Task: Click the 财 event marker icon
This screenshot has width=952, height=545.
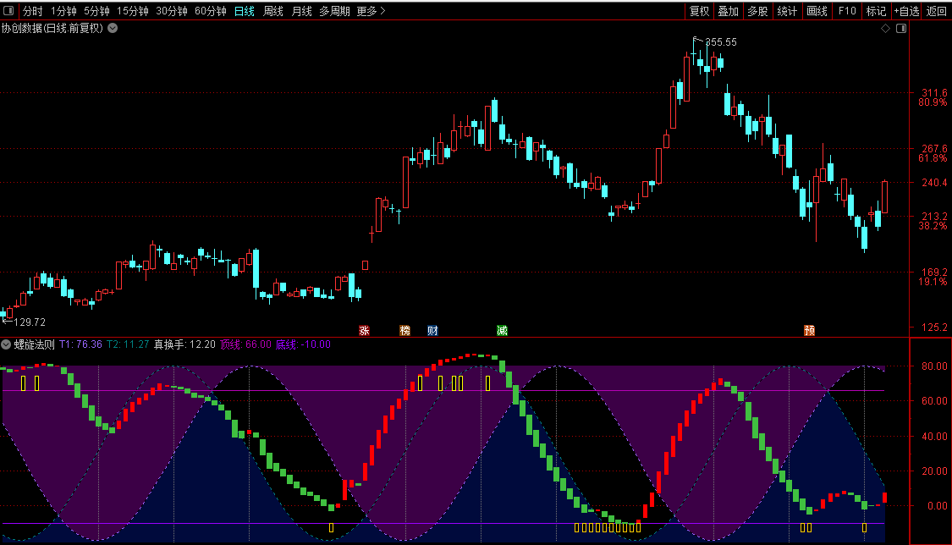Action: (432, 330)
